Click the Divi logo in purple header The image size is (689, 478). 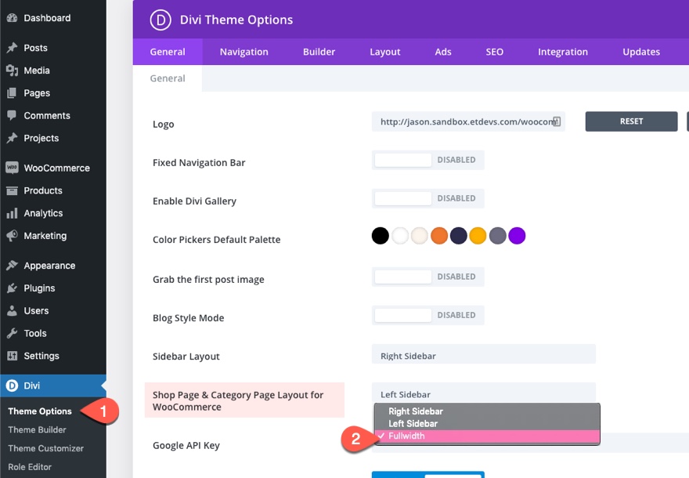point(161,20)
